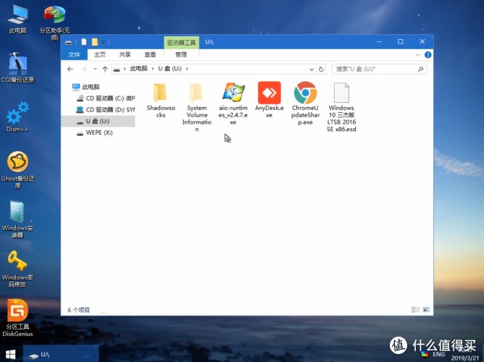Open the 文件 (File) menu tab

pyautogui.click(x=75, y=54)
